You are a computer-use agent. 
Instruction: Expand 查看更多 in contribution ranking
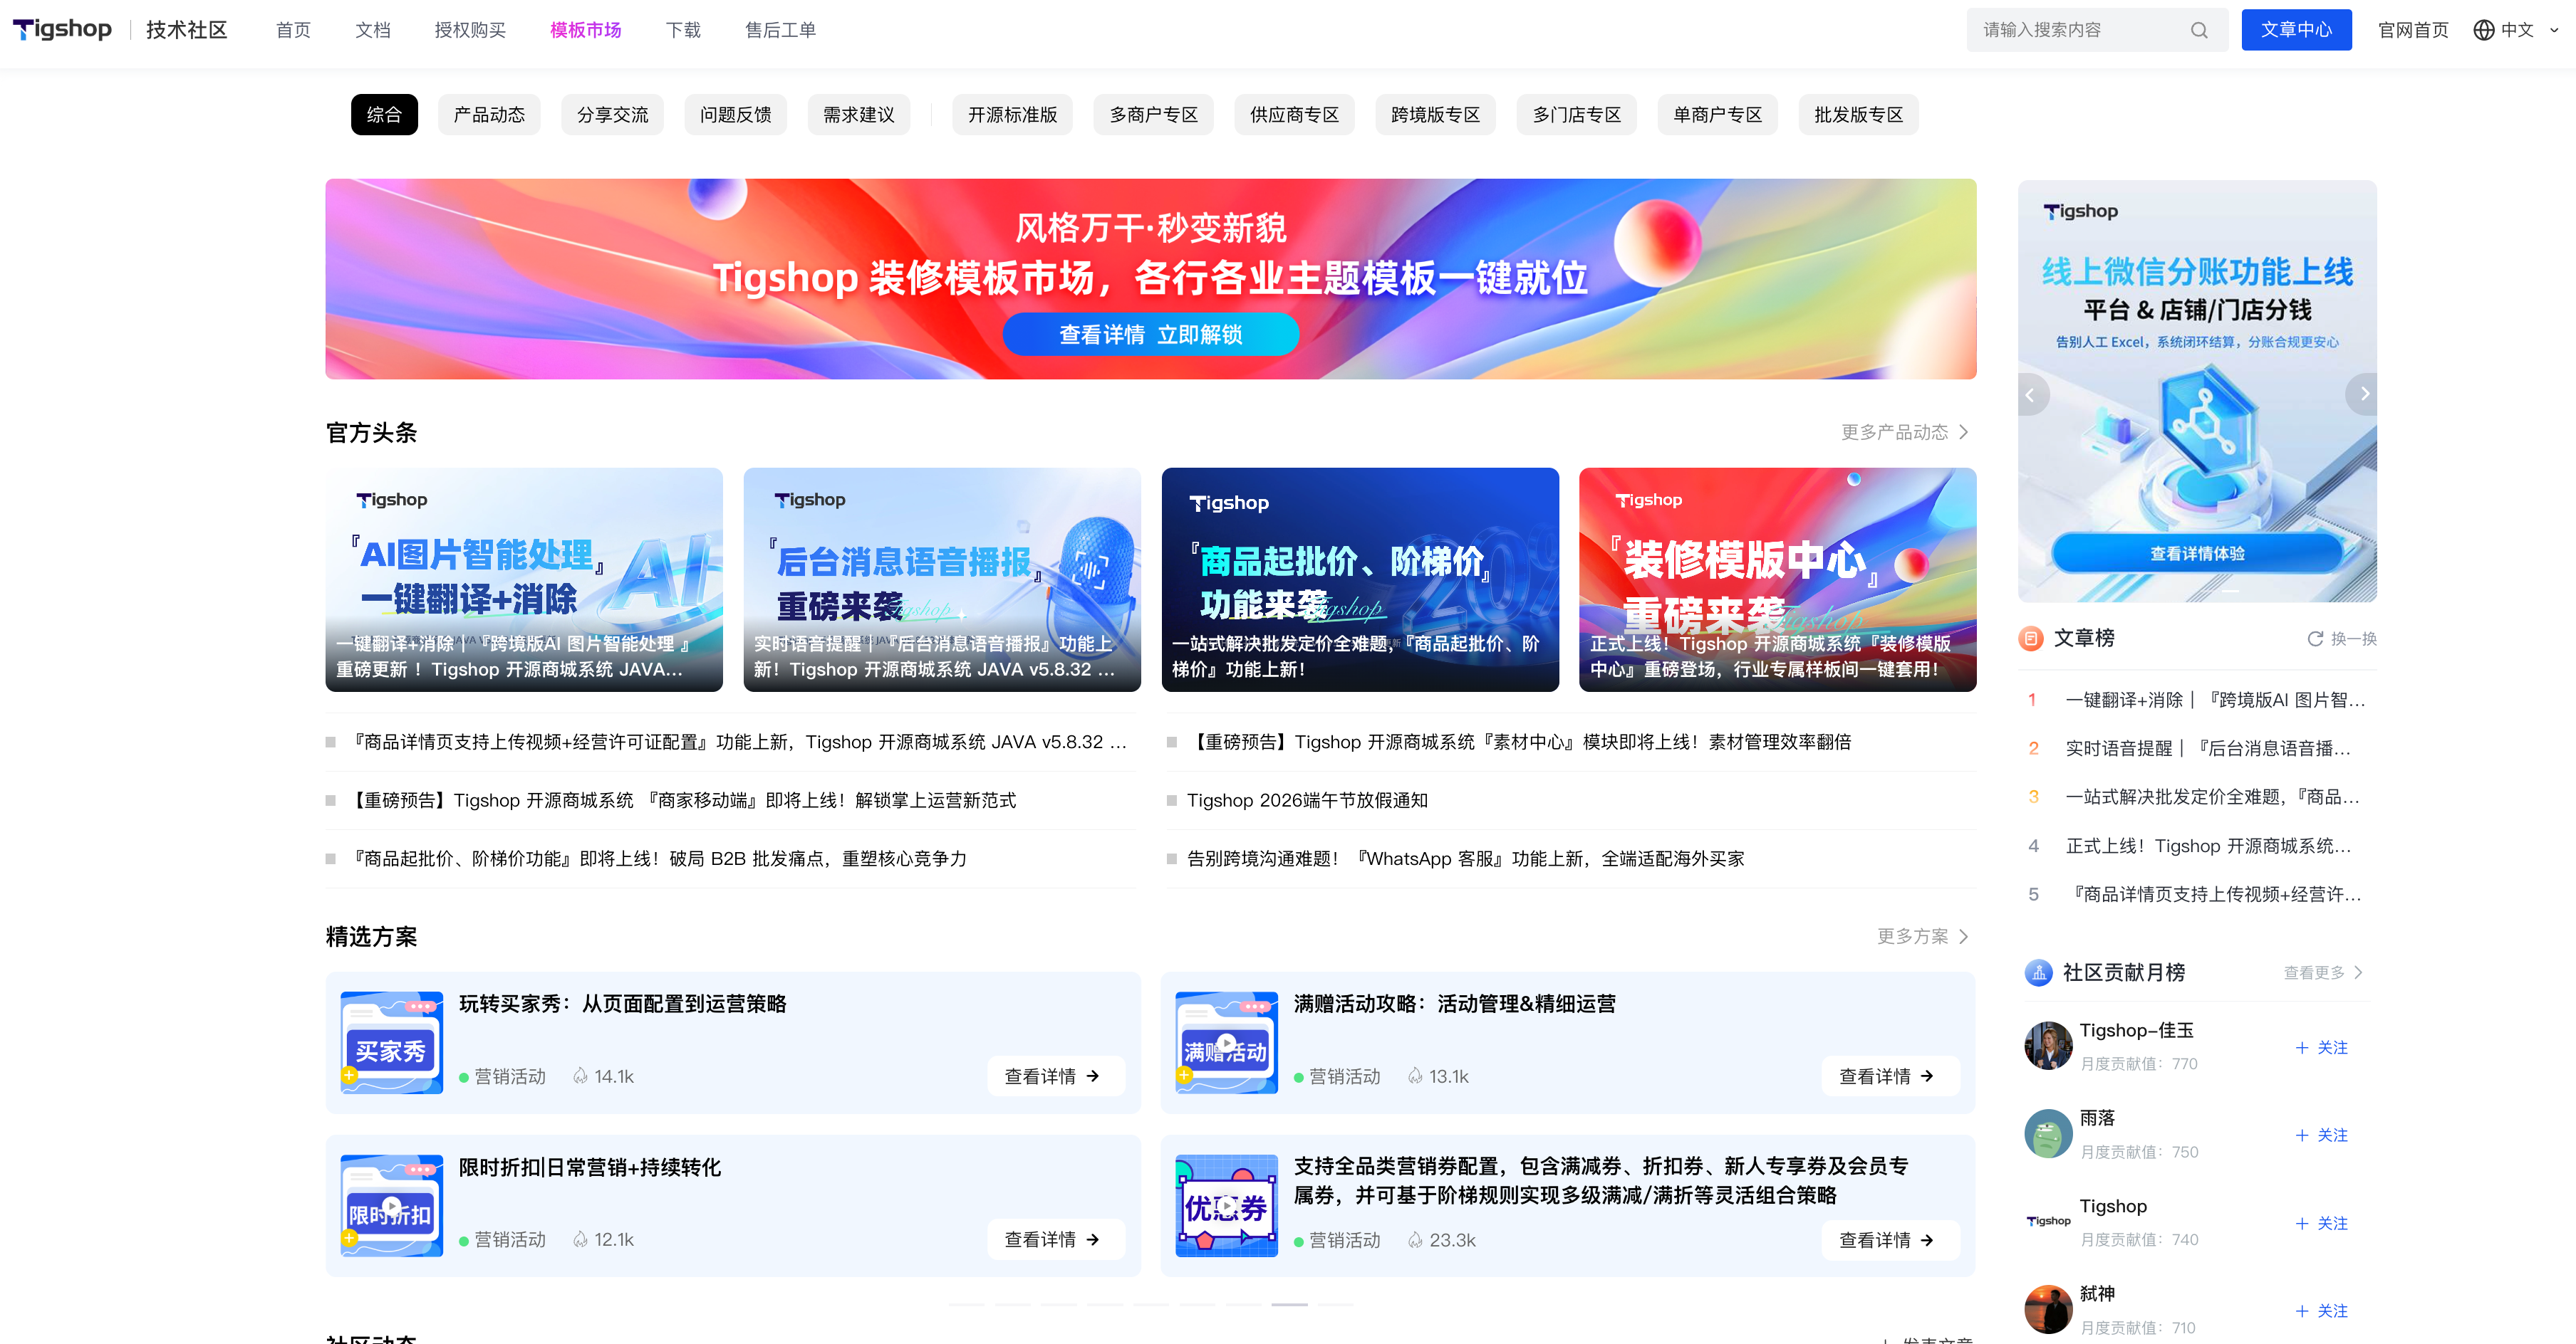pos(2323,972)
